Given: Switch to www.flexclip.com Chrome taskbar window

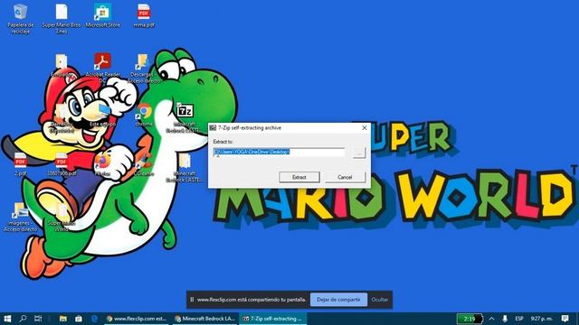Looking at the screenshot, I should pyautogui.click(x=137, y=319).
